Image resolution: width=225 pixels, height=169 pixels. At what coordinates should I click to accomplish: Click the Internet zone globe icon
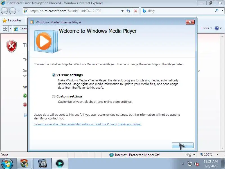(x=111, y=155)
